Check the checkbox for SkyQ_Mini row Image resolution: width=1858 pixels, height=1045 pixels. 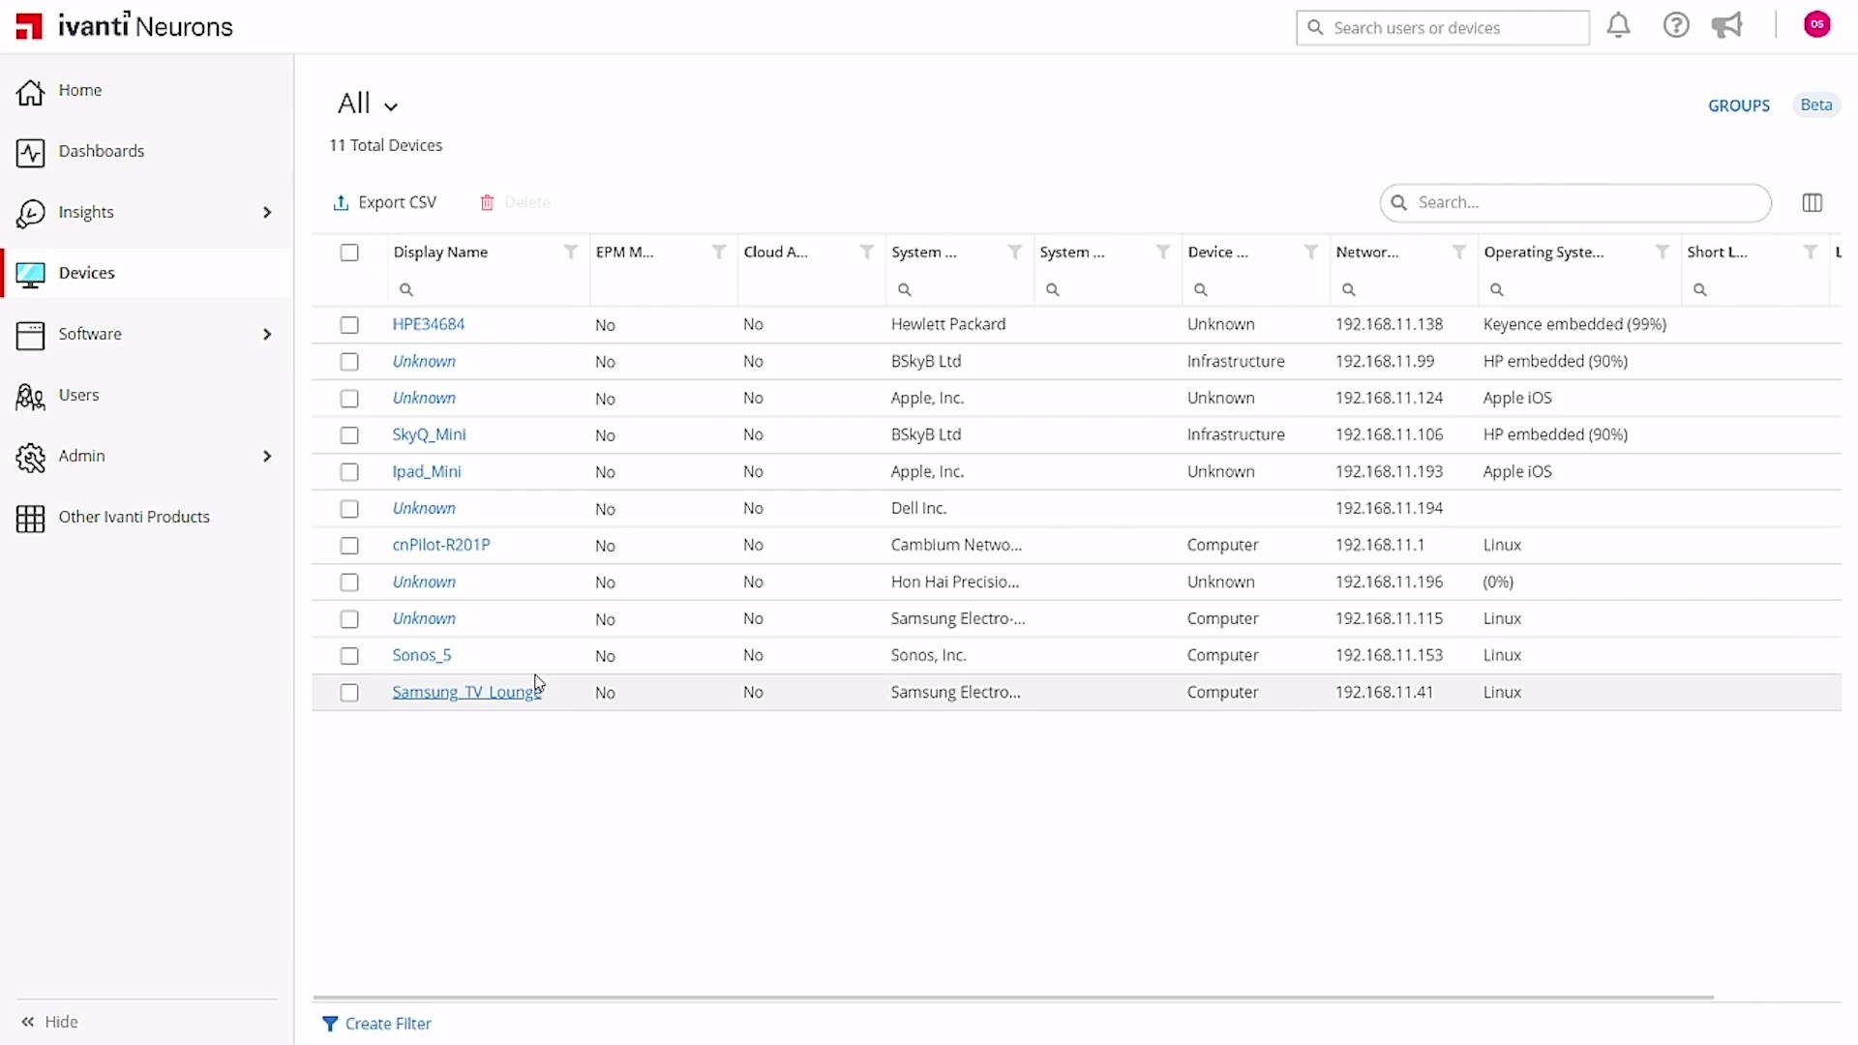[x=349, y=435]
